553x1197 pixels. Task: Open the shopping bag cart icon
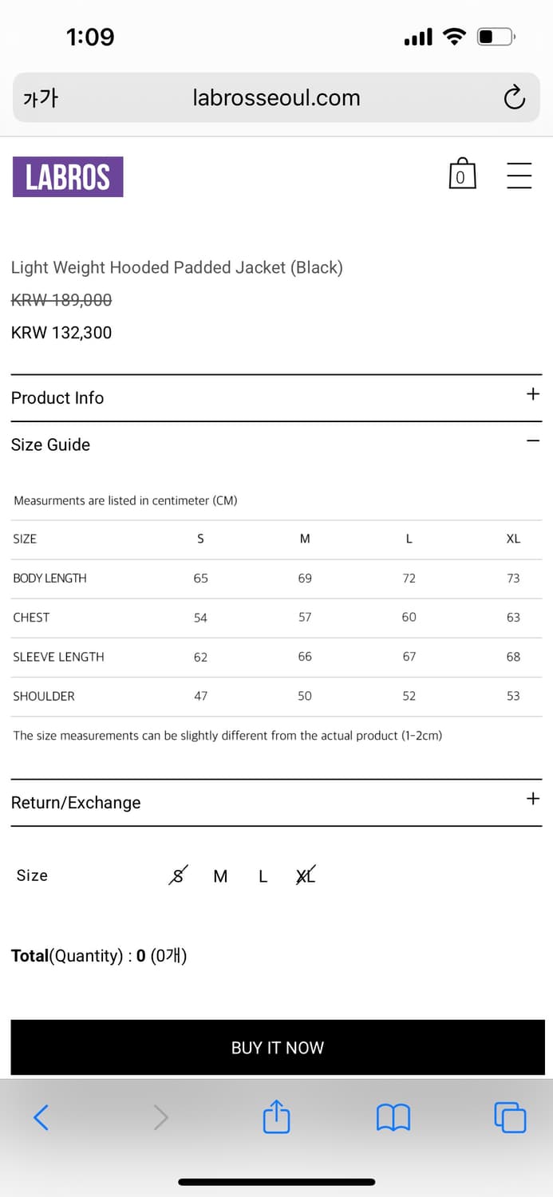pos(462,174)
